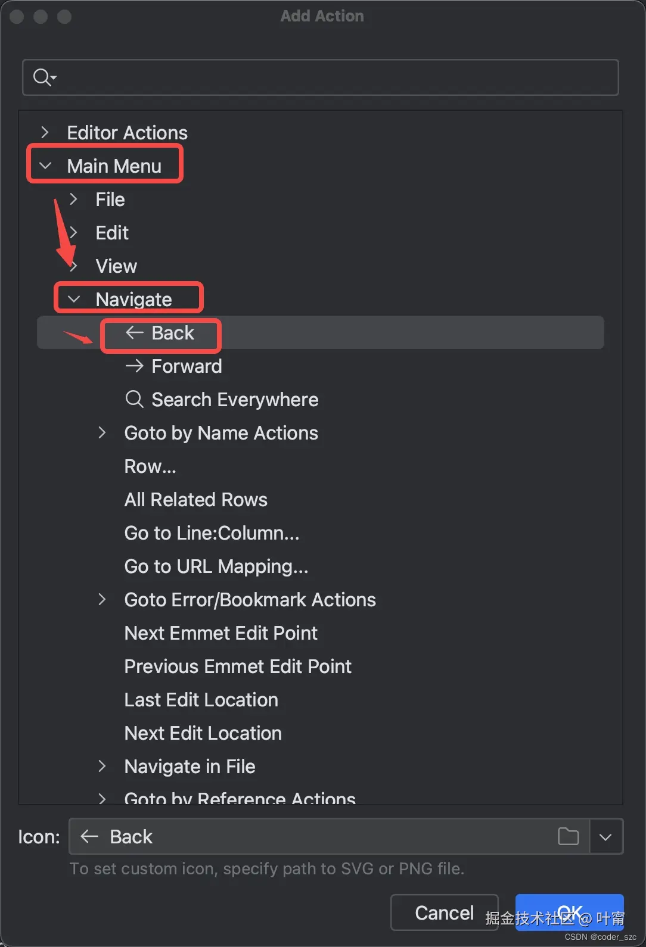Select Last Edit Location action
Image resolution: width=646 pixels, height=947 pixels.
201,700
